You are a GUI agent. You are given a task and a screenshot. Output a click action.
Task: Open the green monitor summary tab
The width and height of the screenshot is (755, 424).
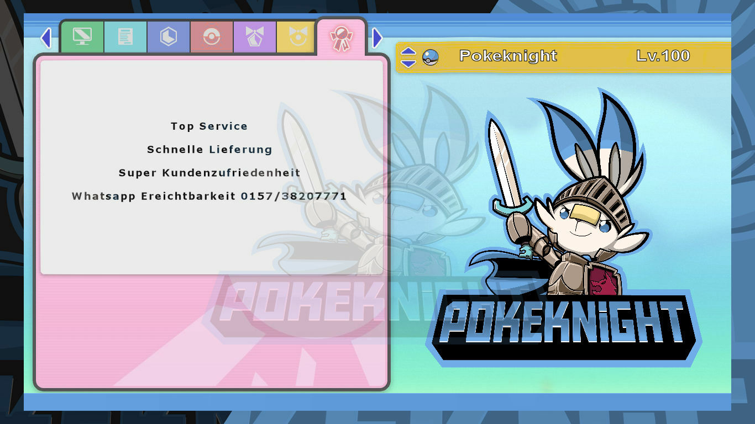tap(82, 37)
